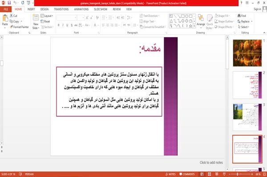The image size is (267, 177).
Task: Undo the last action
Action: (x=15, y=3)
